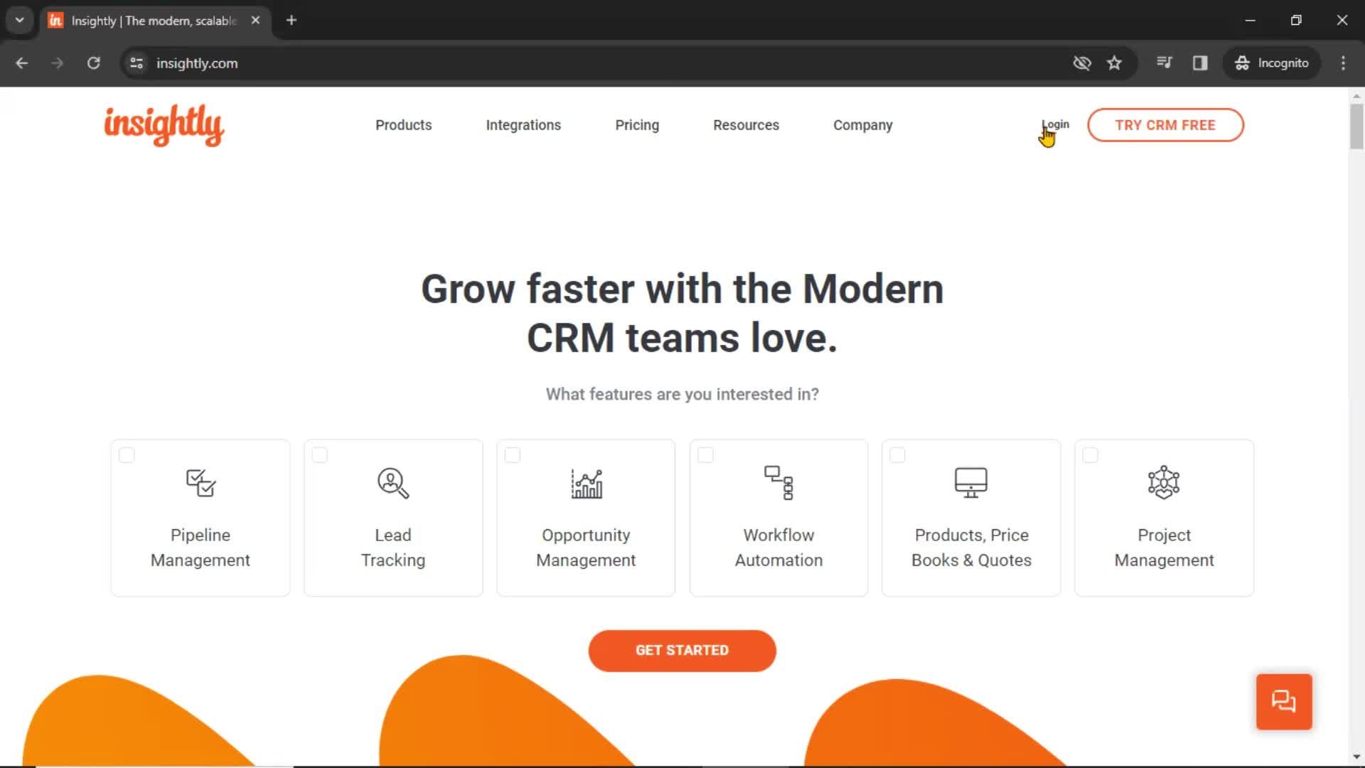
Task: Click the Insightly home logo icon
Action: tap(164, 124)
